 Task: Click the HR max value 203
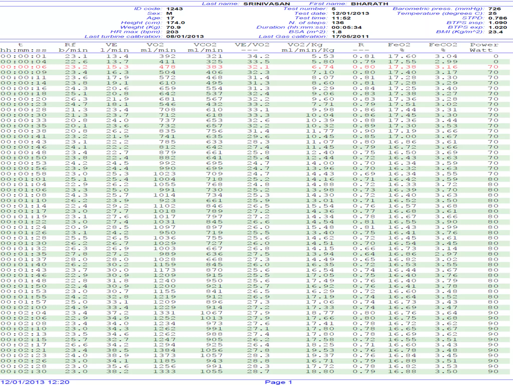(172, 32)
